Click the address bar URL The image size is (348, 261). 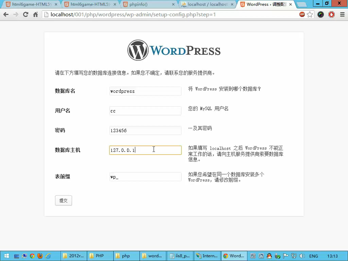[133, 15]
